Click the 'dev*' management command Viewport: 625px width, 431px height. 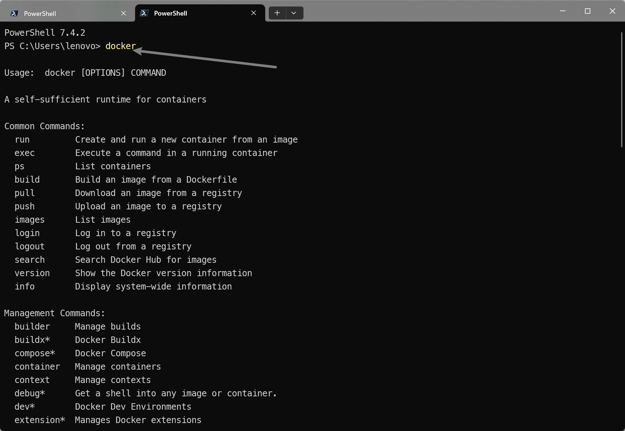point(25,407)
